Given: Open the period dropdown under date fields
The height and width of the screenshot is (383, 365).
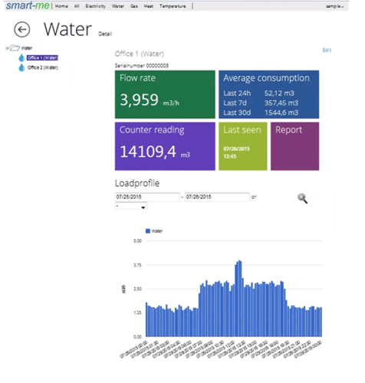Looking at the screenshot, I should [x=131, y=206].
